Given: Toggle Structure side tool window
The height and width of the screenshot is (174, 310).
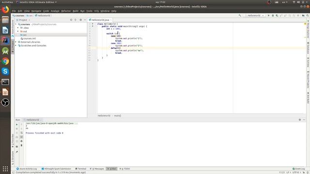Looking at the screenshot, I should 13,158.
